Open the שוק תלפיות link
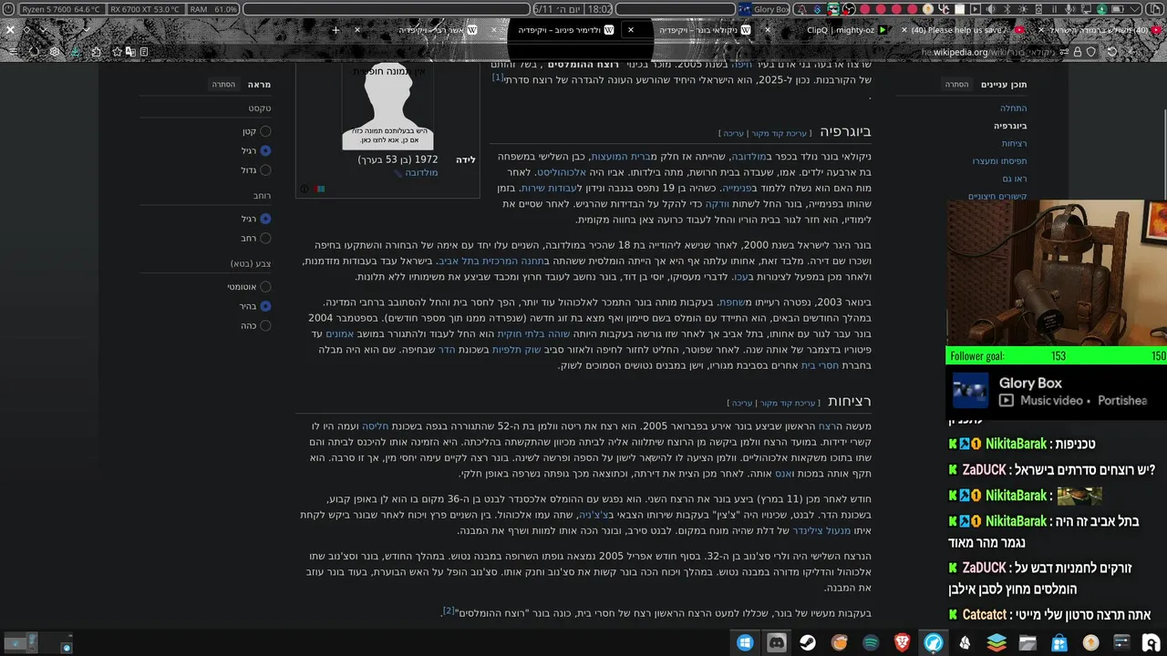This screenshot has width=1167, height=656. (x=518, y=350)
